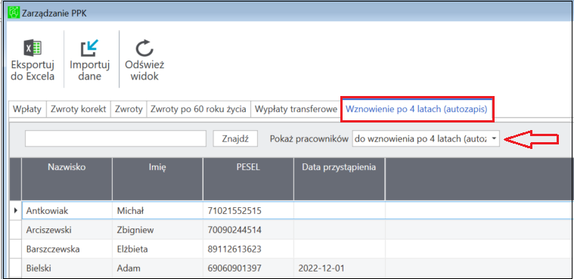The image size is (574, 279).
Task: Open the Zwroty tab
Action: coord(129,109)
